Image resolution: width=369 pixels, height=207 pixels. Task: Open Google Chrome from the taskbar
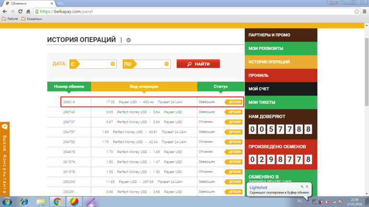coord(57,201)
